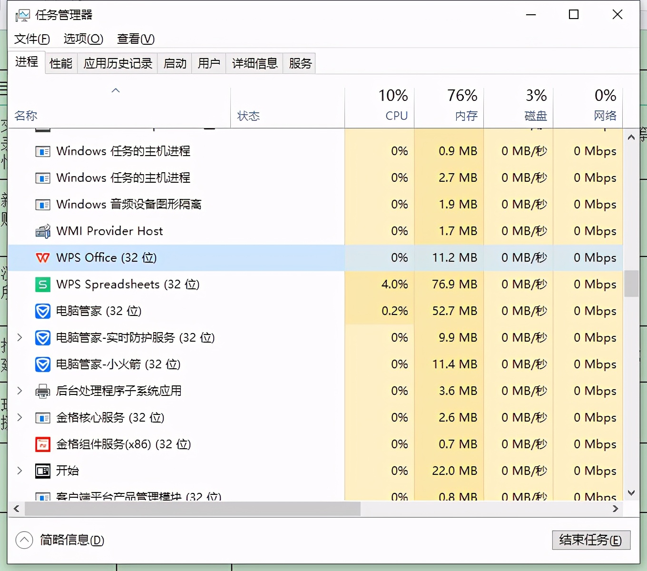Select the 金格组件服务(x86) (32 位) row name
647x571 pixels.
tap(124, 444)
